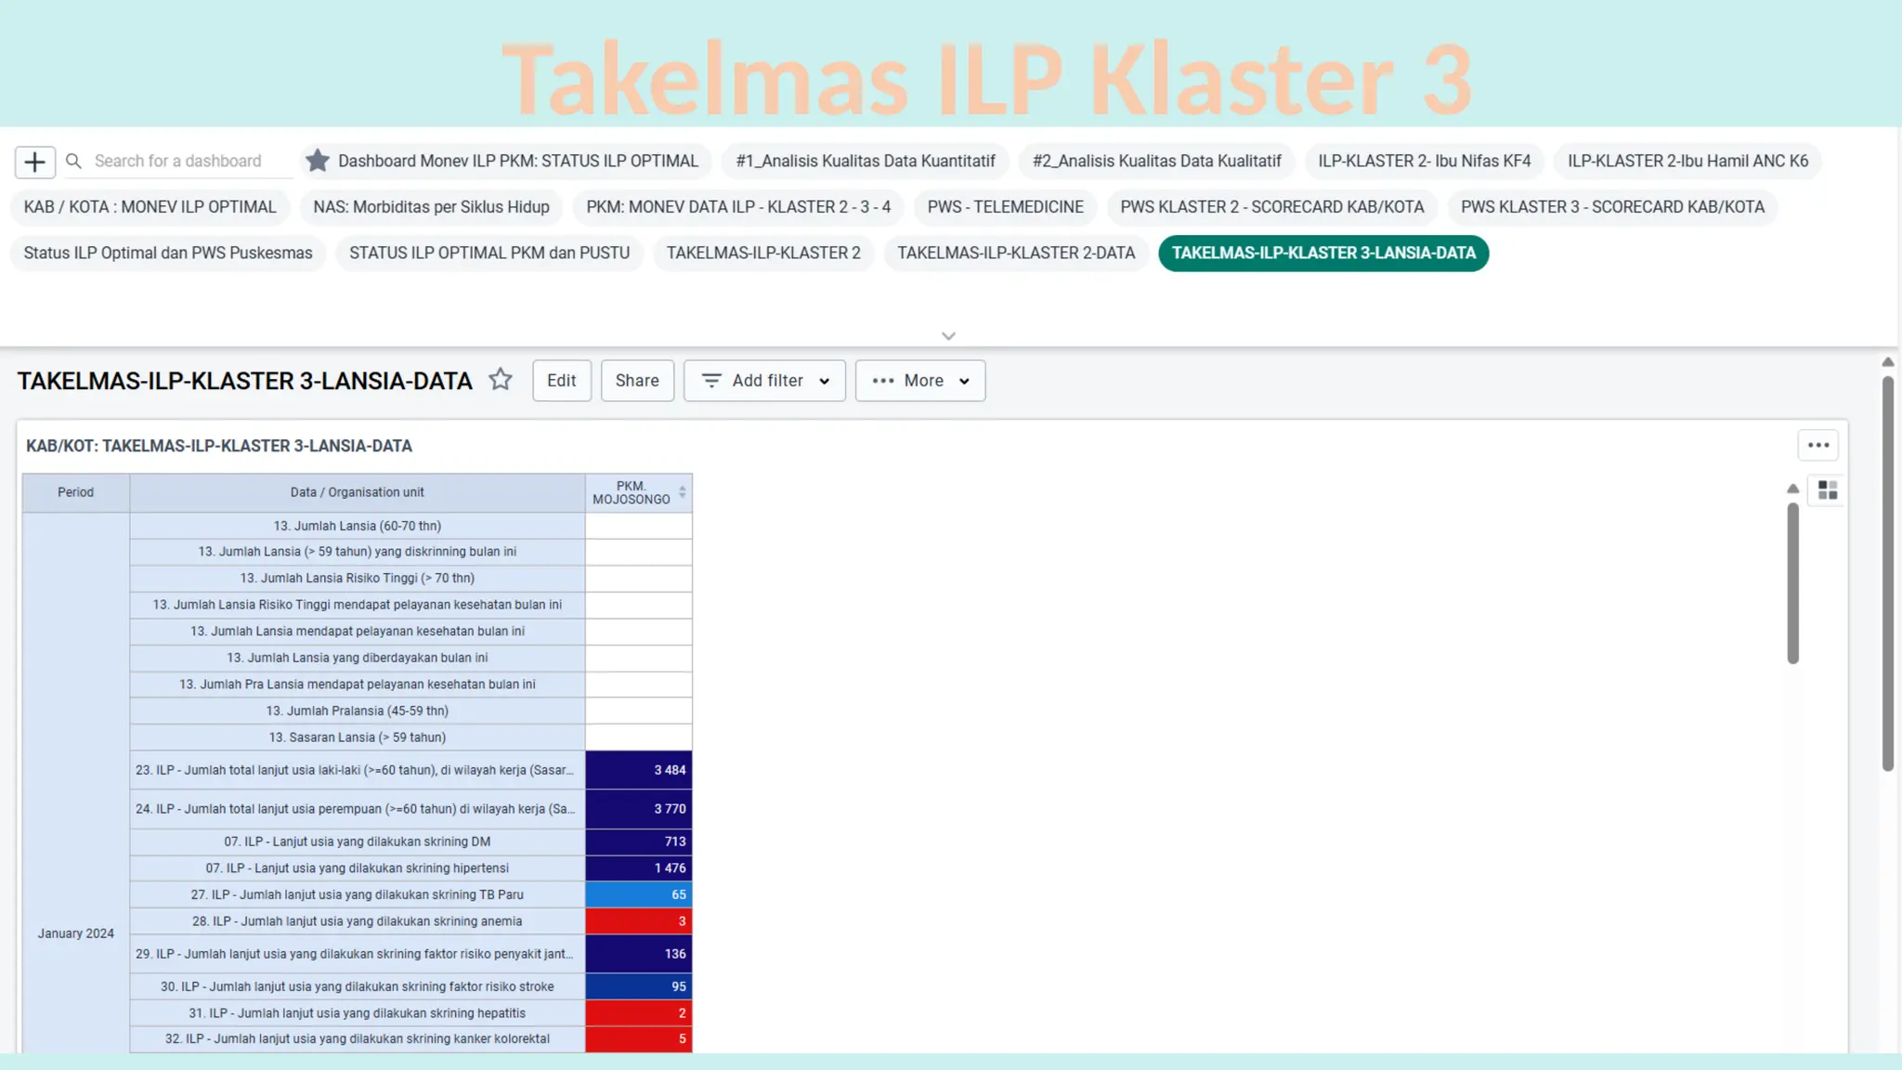Viewport: 1902px width, 1070px height.
Task: Click the search magnifier icon
Action: coord(74,162)
